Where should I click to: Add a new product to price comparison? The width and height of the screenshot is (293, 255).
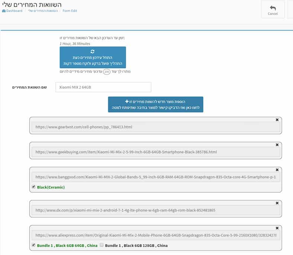[155, 104]
